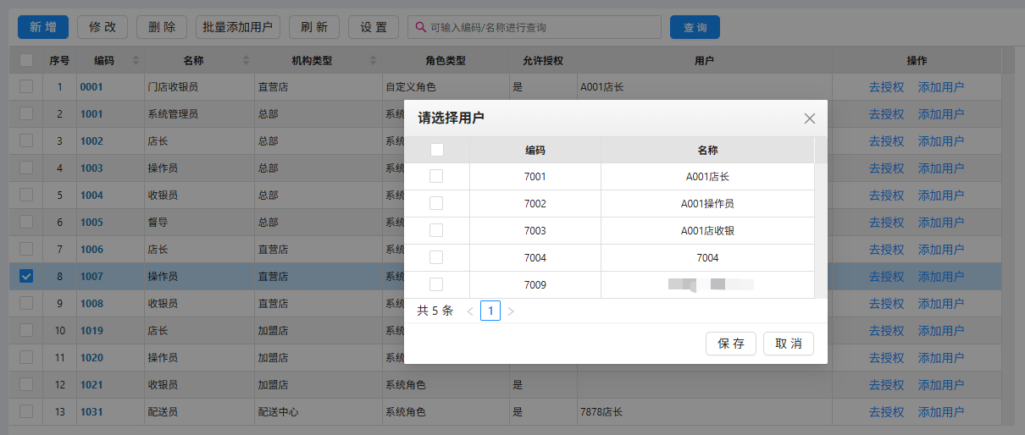Image resolution: width=1025 pixels, height=435 pixels.
Task: Select cell A001店收银 in dialog
Action: tap(708, 230)
